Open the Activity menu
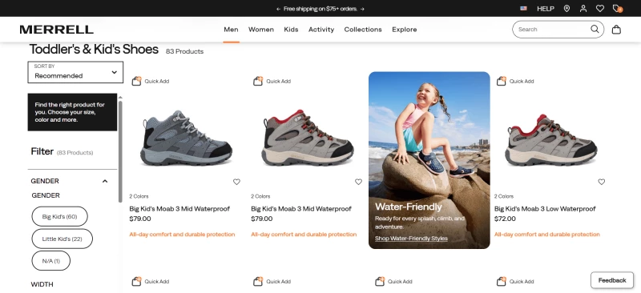The image size is (641, 293). pos(321,30)
